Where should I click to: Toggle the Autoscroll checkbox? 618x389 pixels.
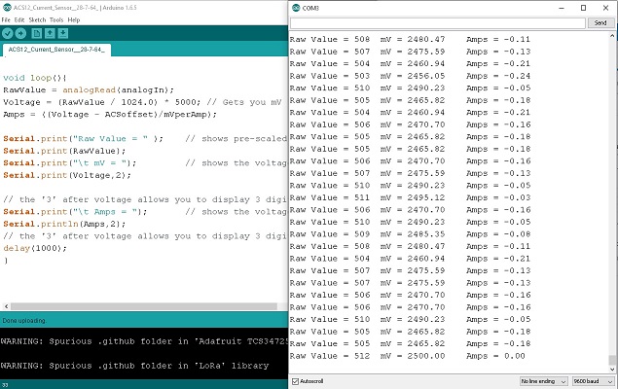[295, 381]
